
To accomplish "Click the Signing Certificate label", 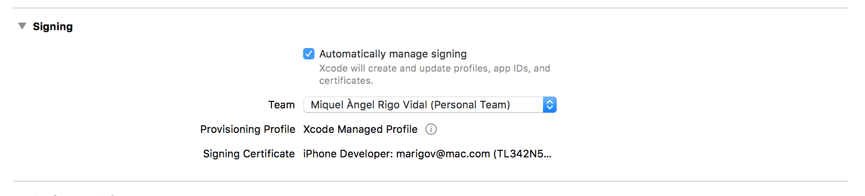I will 249,154.
